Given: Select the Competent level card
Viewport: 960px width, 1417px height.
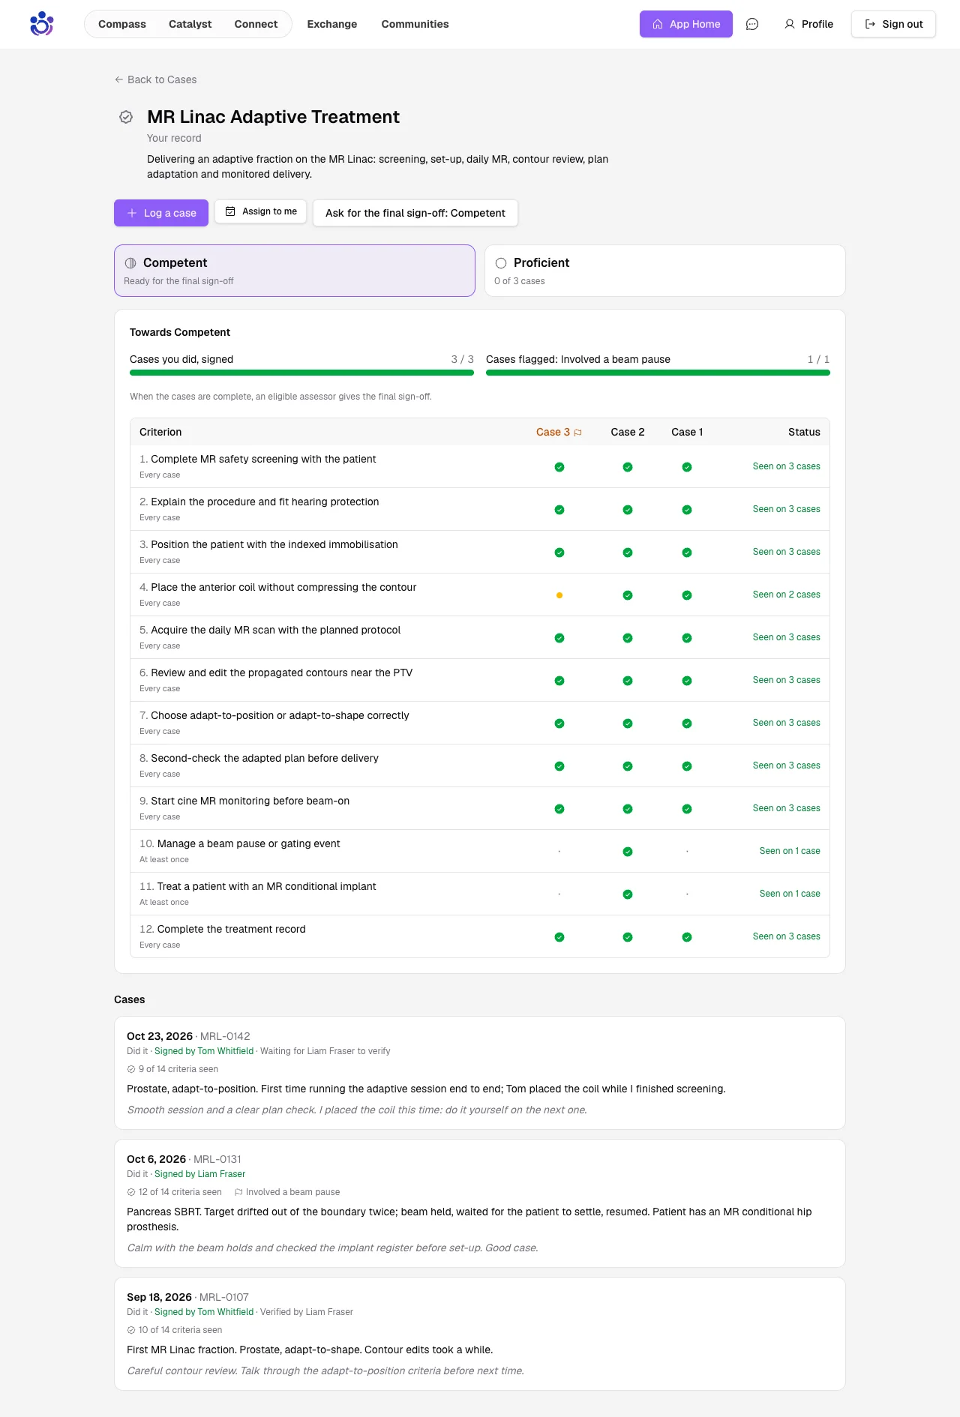Looking at the screenshot, I should [x=295, y=271].
